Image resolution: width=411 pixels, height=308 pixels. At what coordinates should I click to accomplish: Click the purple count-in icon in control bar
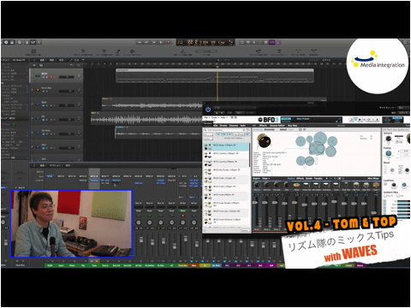(271, 42)
